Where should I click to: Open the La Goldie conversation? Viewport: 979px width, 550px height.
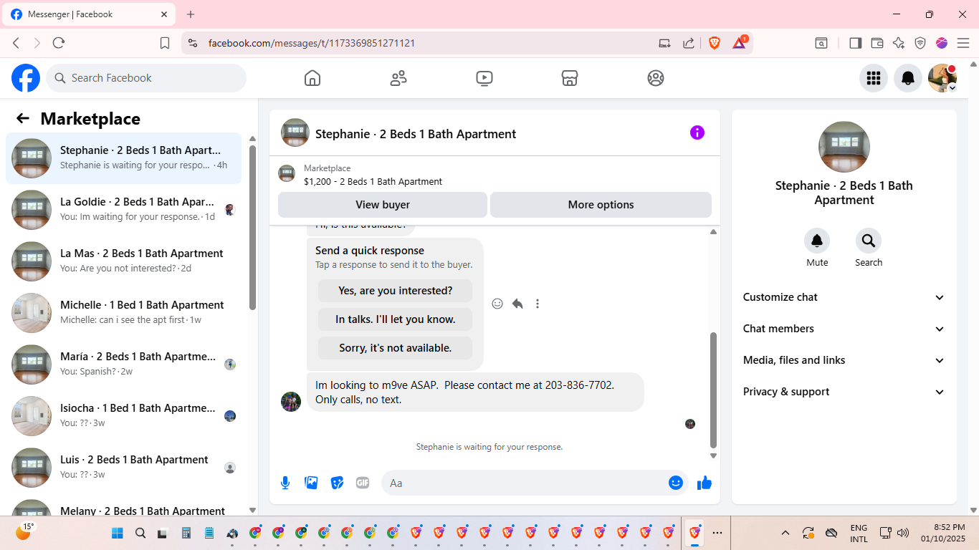[123, 210]
